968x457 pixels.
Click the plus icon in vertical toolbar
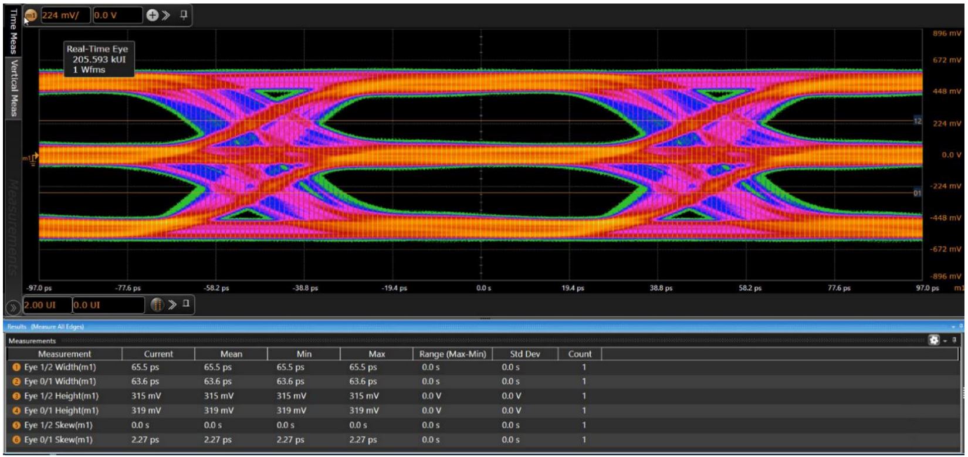pos(153,16)
